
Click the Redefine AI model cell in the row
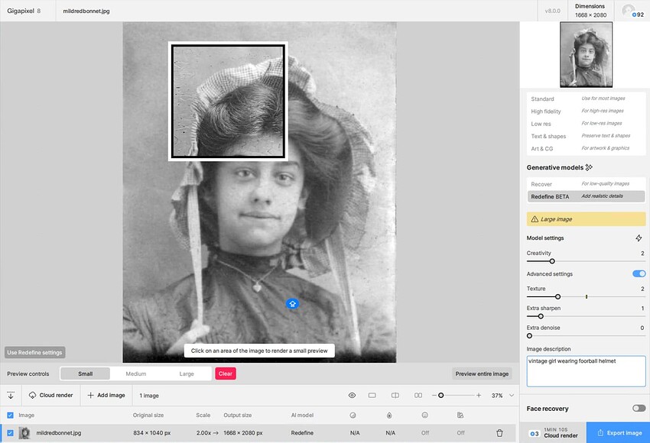pyautogui.click(x=302, y=433)
